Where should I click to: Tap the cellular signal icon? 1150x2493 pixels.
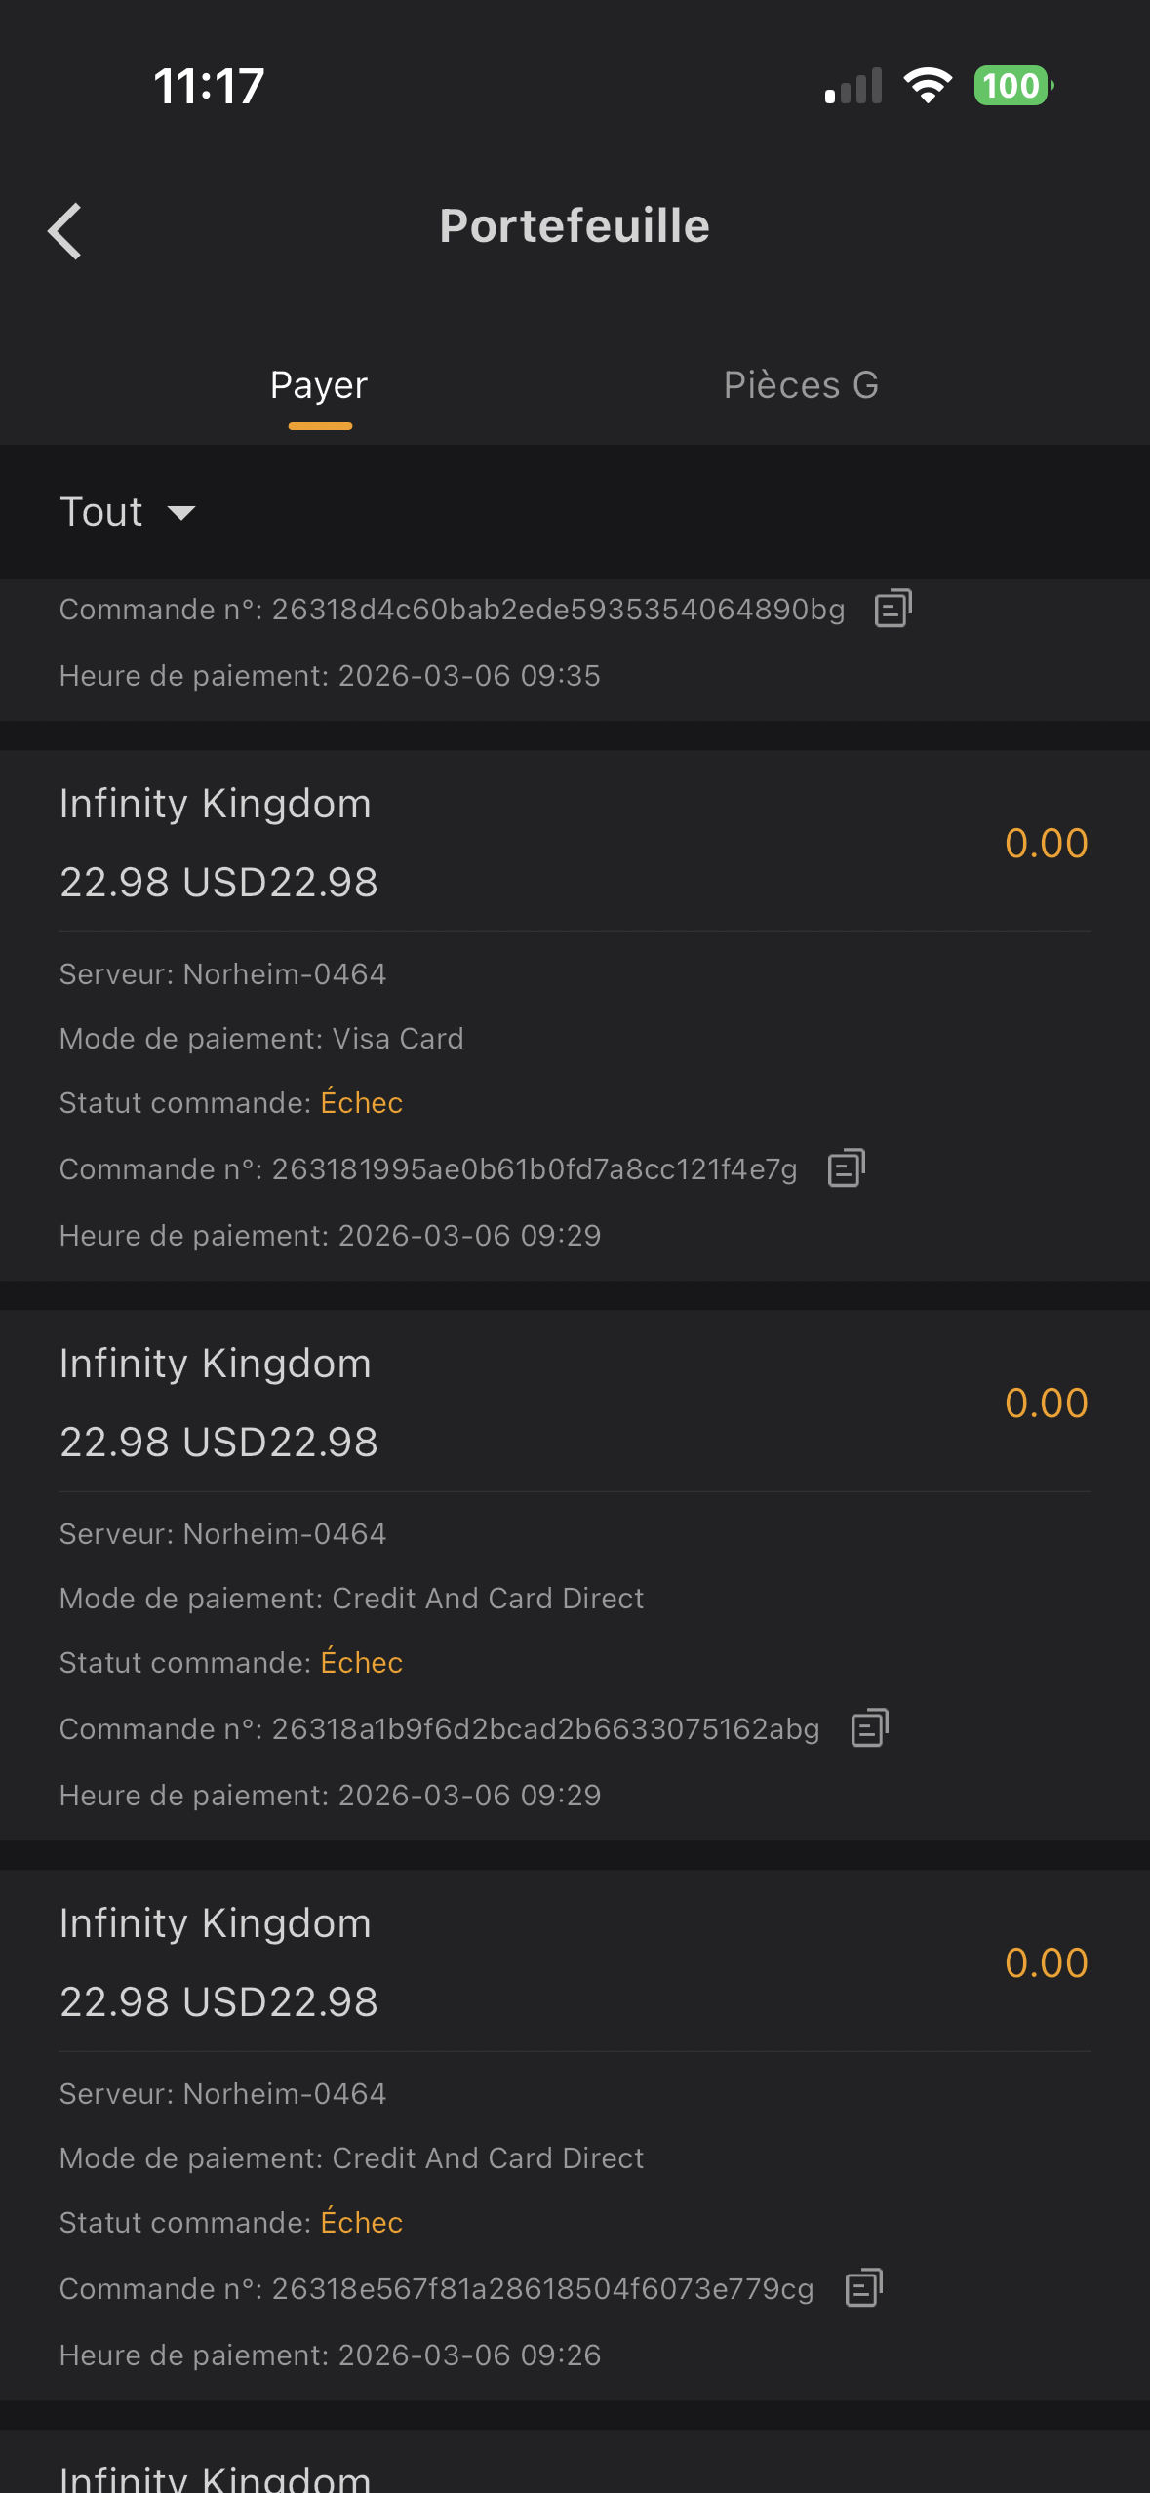[x=853, y=86]
